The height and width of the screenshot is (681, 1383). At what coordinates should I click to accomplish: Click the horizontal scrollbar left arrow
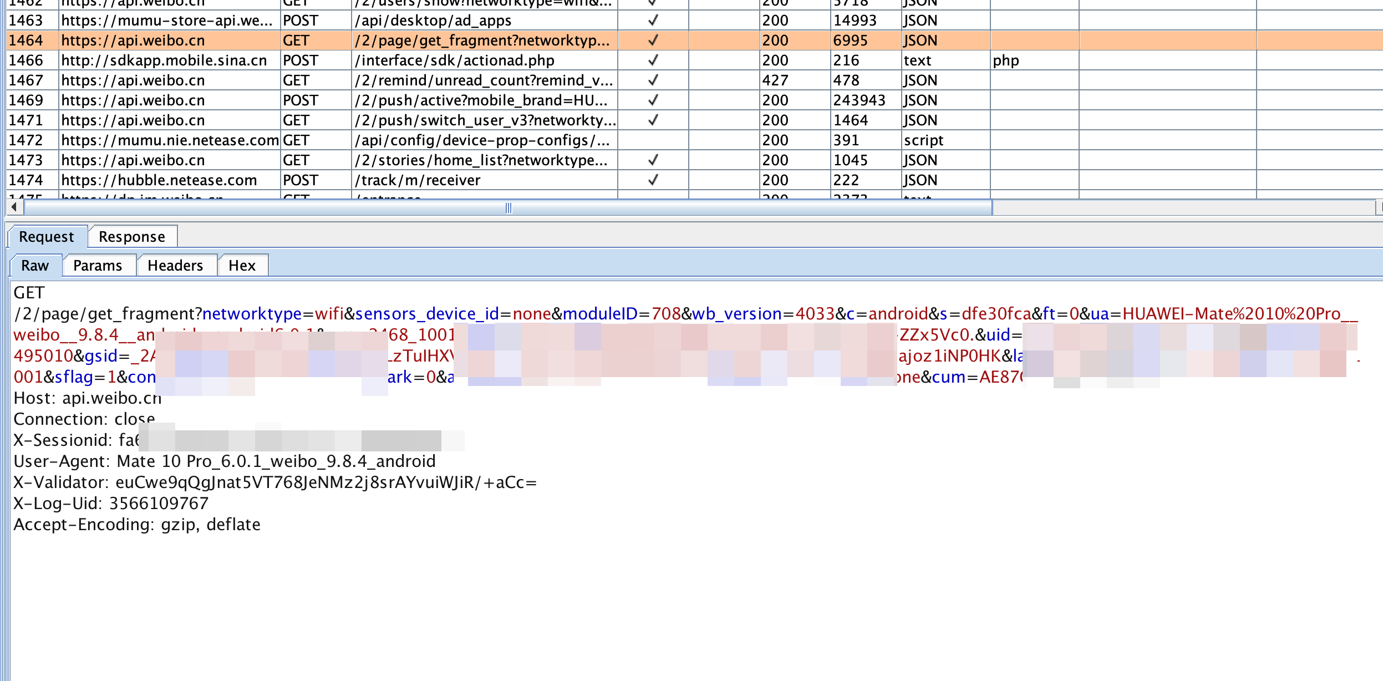[x=14, y=207]
